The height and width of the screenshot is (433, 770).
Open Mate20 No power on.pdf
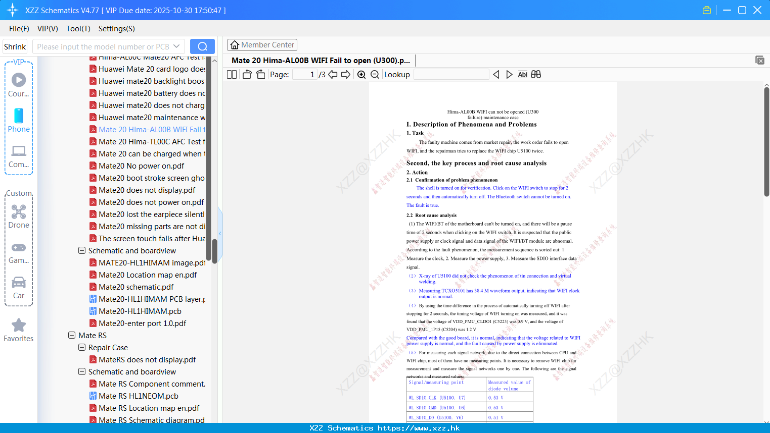coord(141,166)
